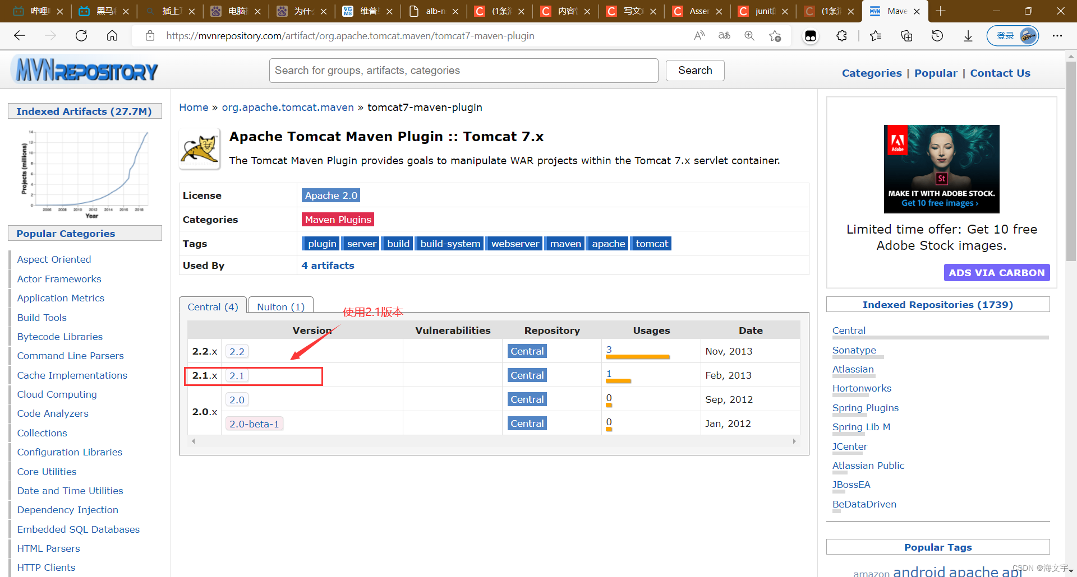Click the table's right scroll arrow
1077x577 pixels.
(794, 441)
